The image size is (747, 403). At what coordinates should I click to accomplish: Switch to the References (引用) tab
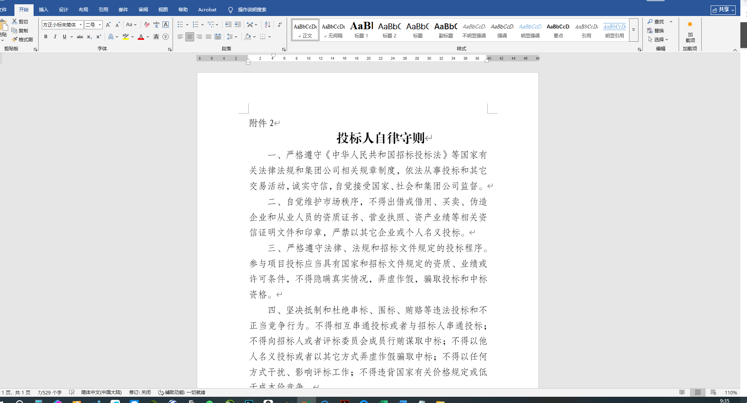tap(103, 10)
